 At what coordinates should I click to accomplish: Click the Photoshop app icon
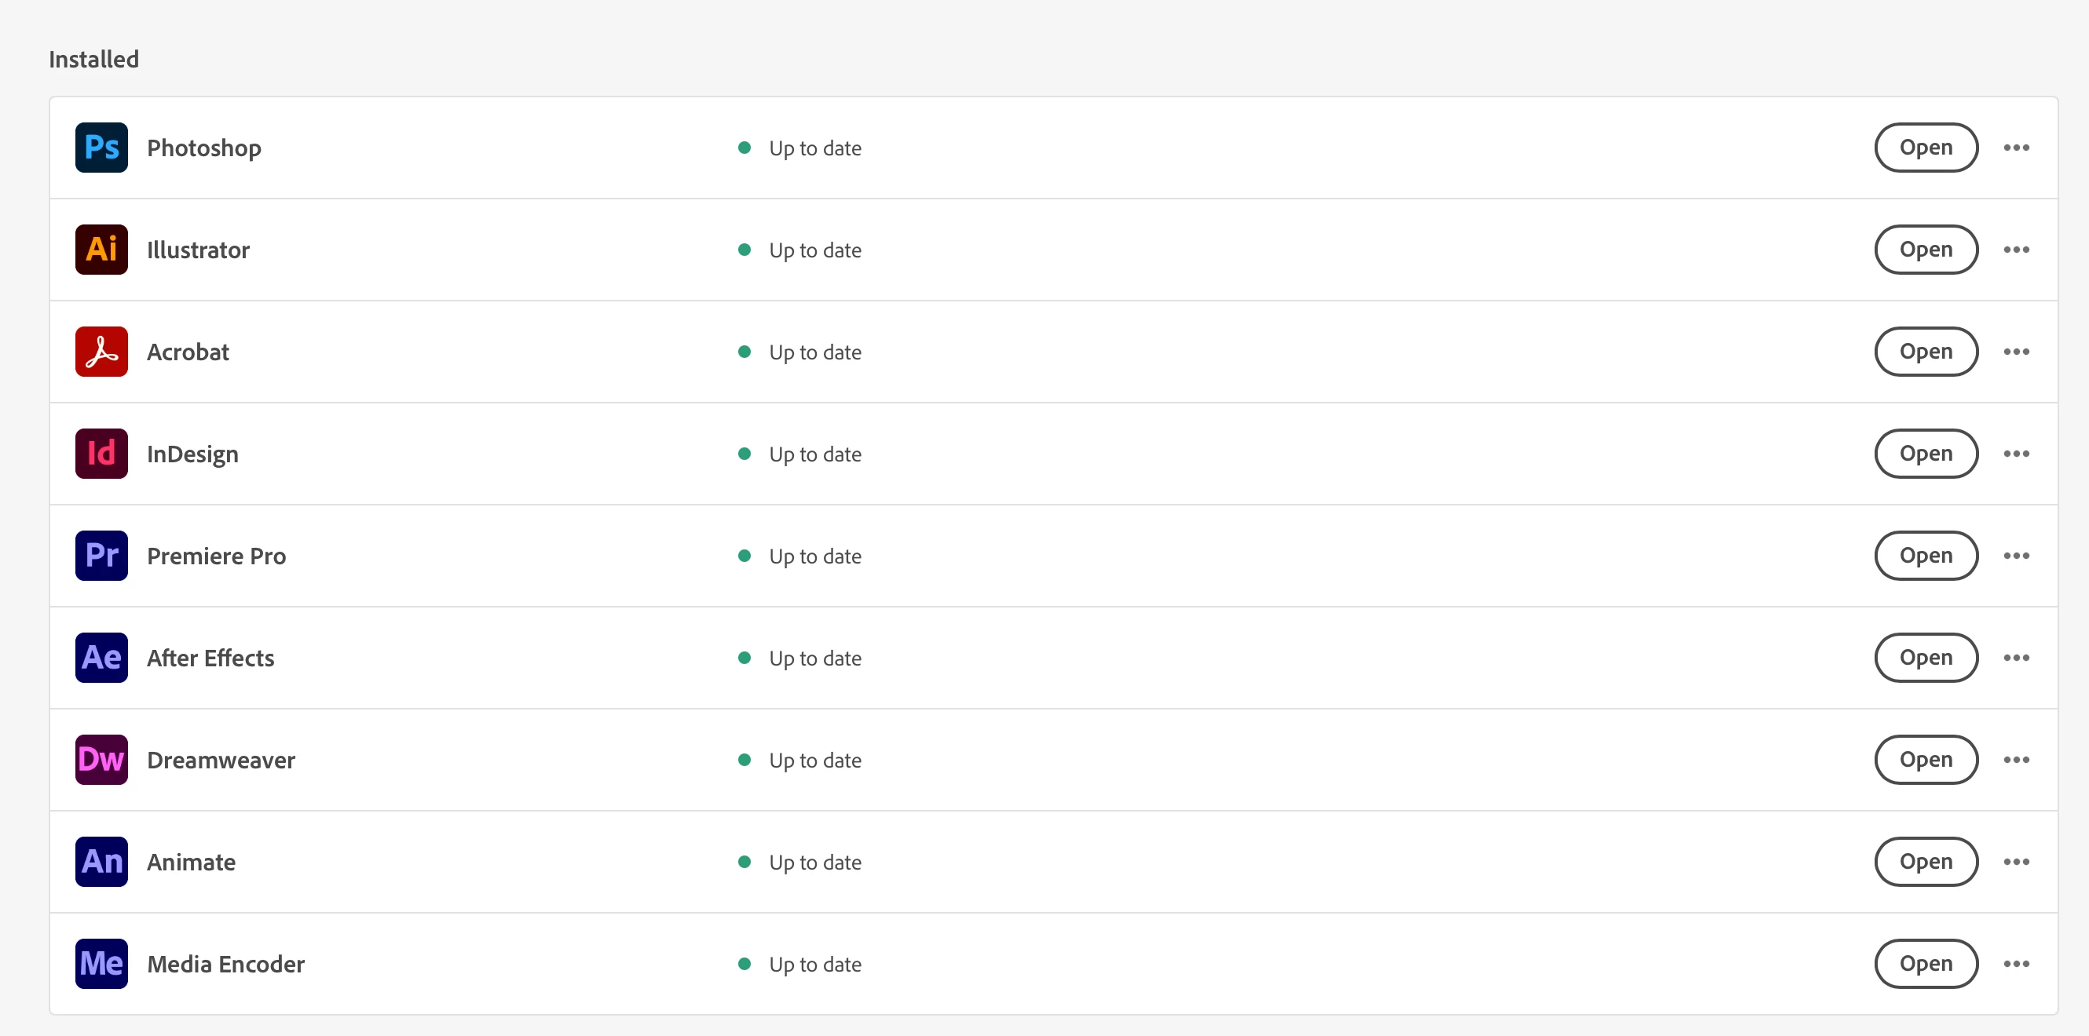tap(101, 148)
